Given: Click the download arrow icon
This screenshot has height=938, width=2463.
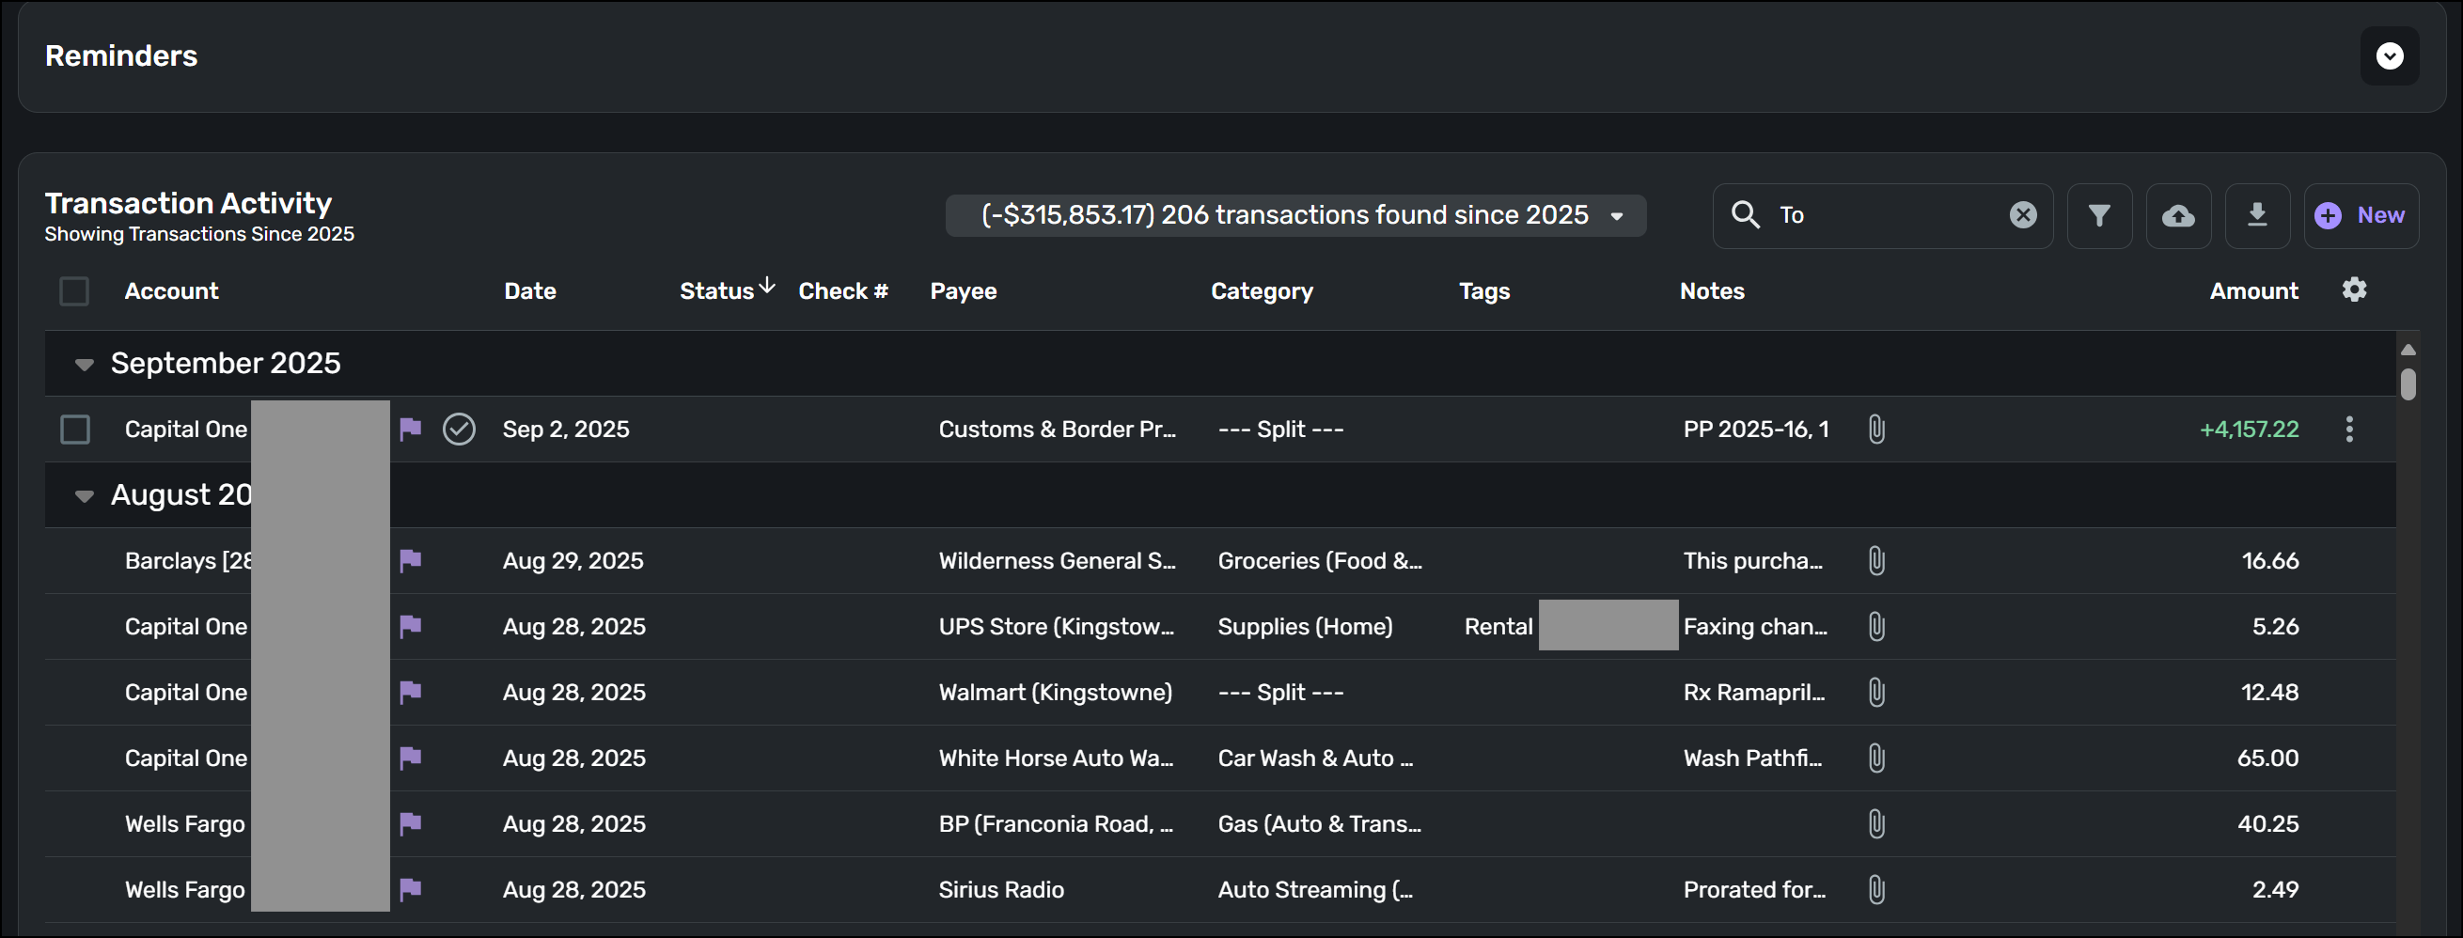Looking at the screenshot, I should [2256, 215].
